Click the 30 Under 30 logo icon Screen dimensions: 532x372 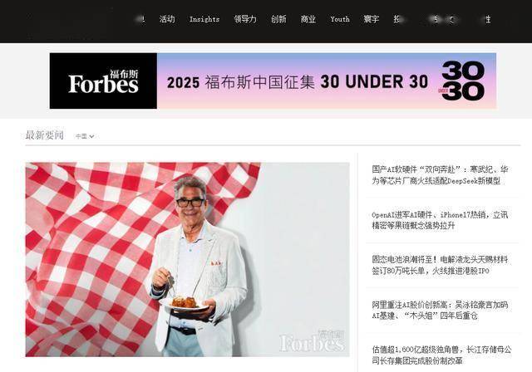tap(463, 81)
